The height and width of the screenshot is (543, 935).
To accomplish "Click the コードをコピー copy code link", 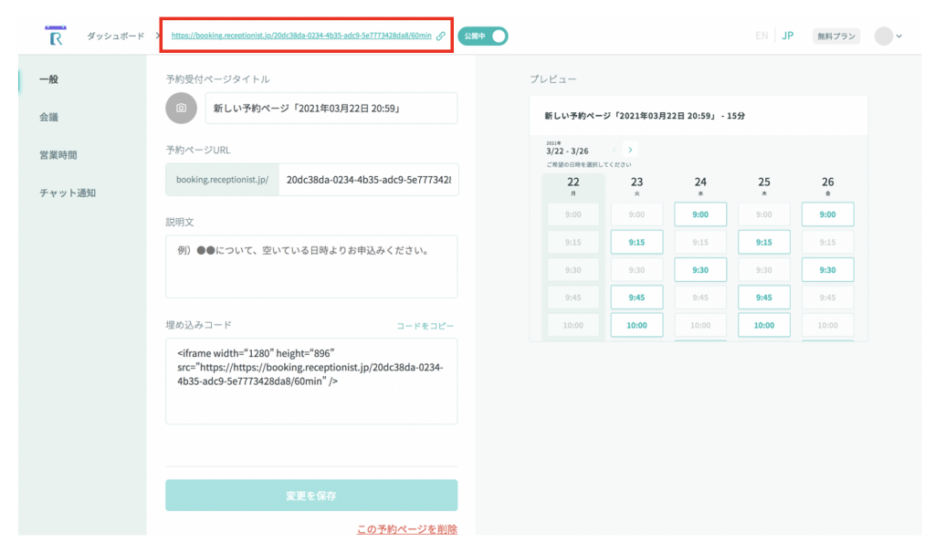I will pyautogui.click(x=425, y=326).
